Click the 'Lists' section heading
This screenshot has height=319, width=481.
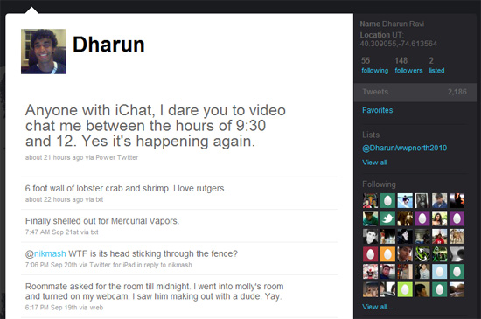click(x=371, y=135)
